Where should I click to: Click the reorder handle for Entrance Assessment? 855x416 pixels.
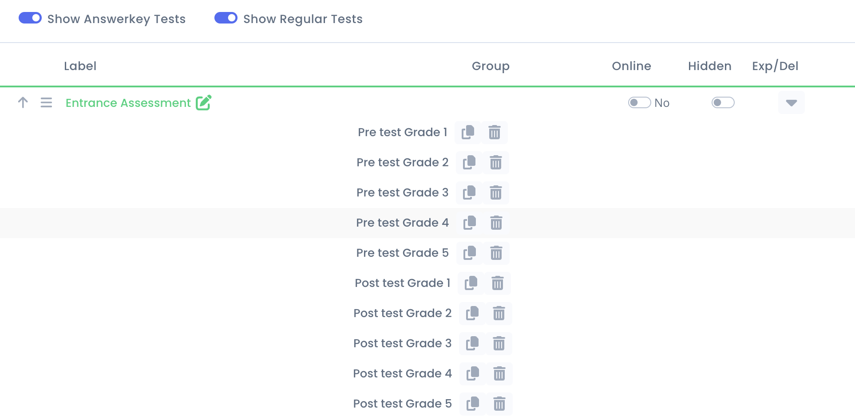(x=46, y=102)
